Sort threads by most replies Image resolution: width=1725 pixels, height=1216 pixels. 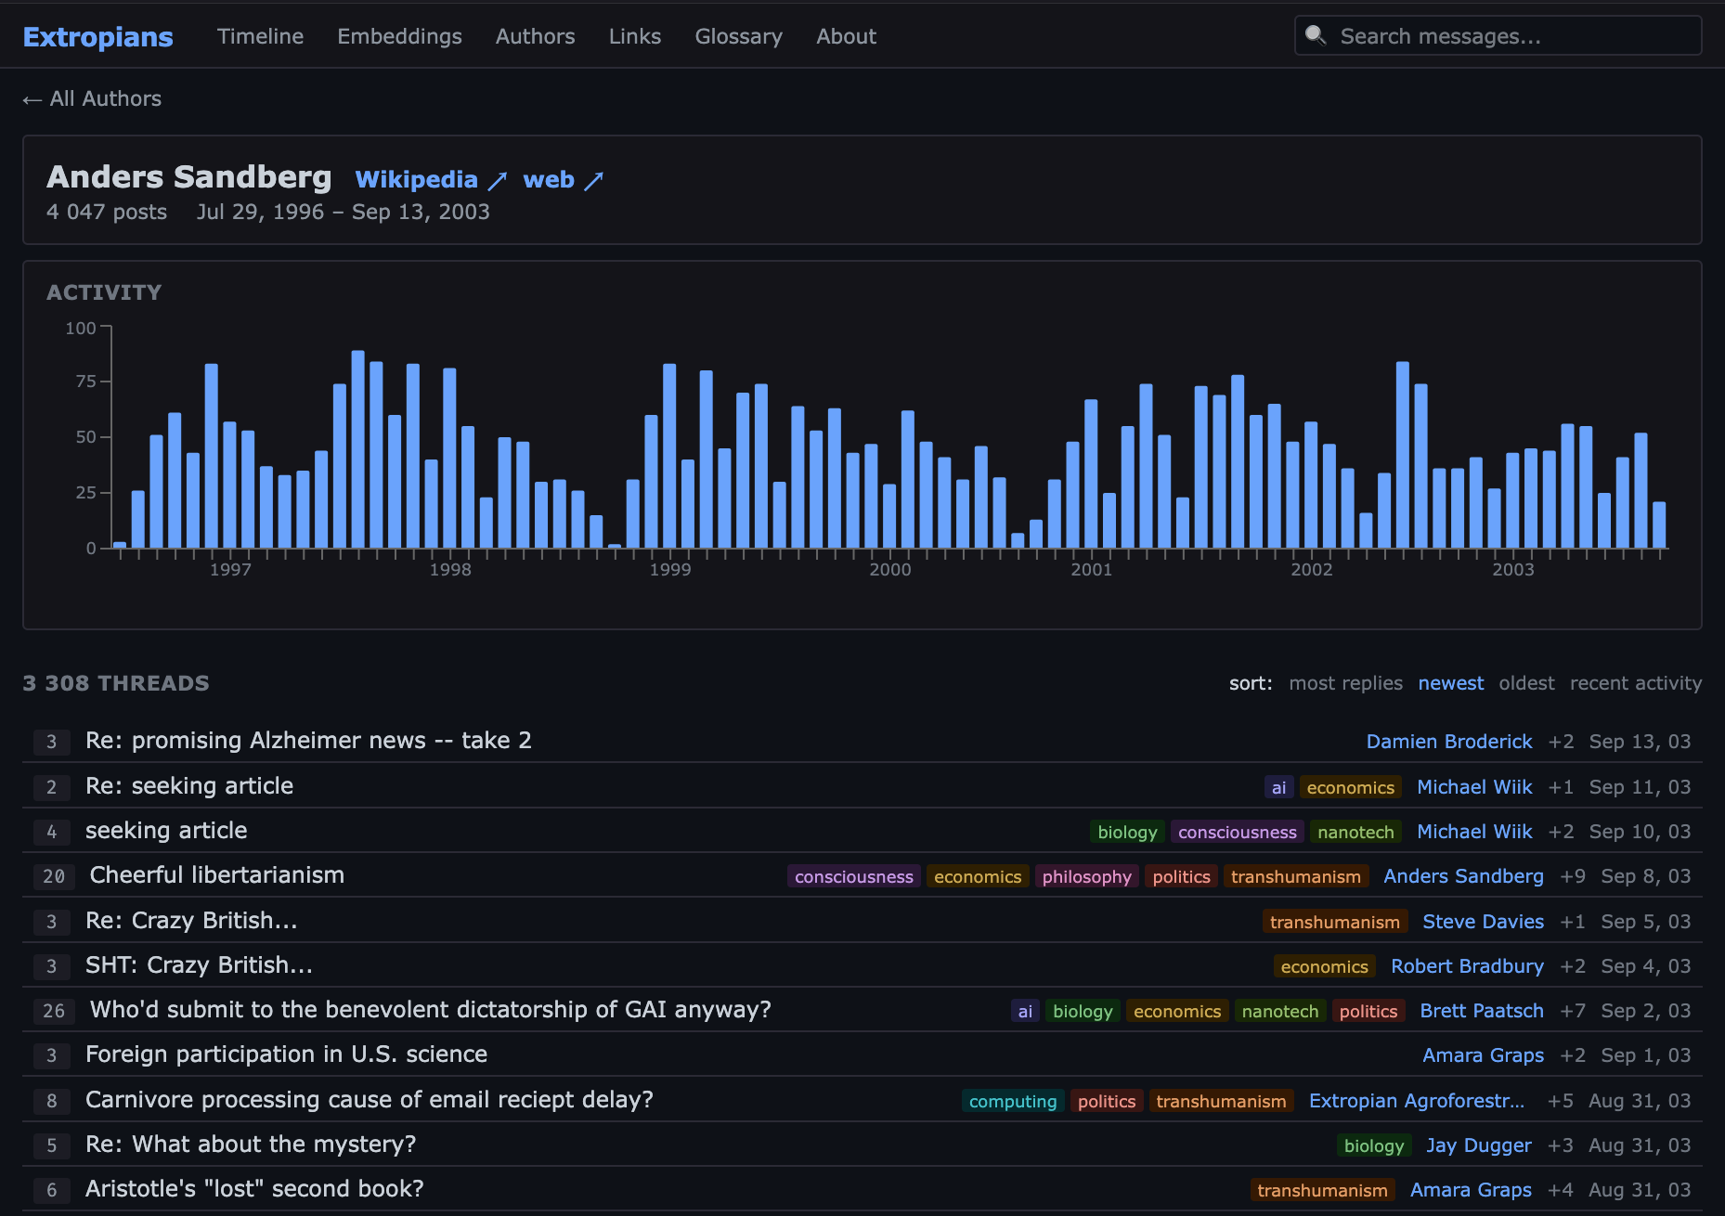(x=1345, y=683)
